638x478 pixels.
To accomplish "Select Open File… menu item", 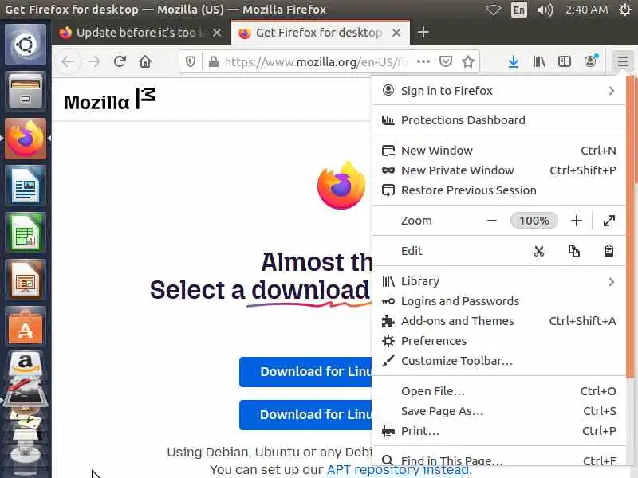I will click(x=499, y=391).
